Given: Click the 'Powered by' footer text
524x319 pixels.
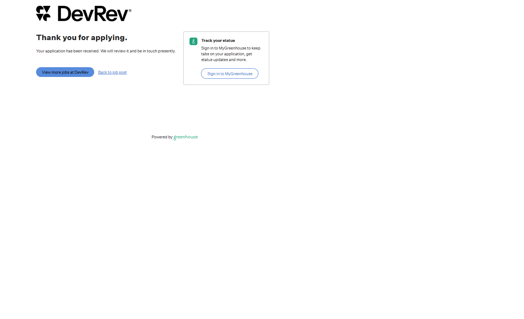Looking at the screenshot, I should 162,137.
